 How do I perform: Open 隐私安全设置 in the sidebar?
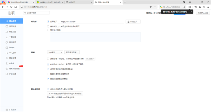point(14,69)
